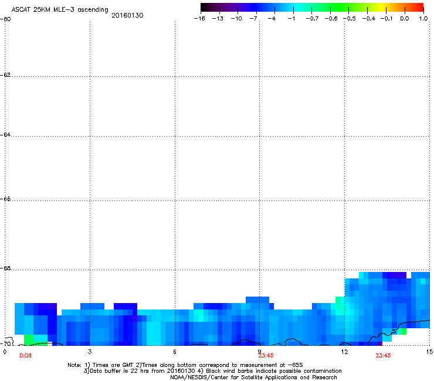Click the color bar label 0.0
Image resolution: width=434 pixels, height=381 pixels.
coord(405,19)
